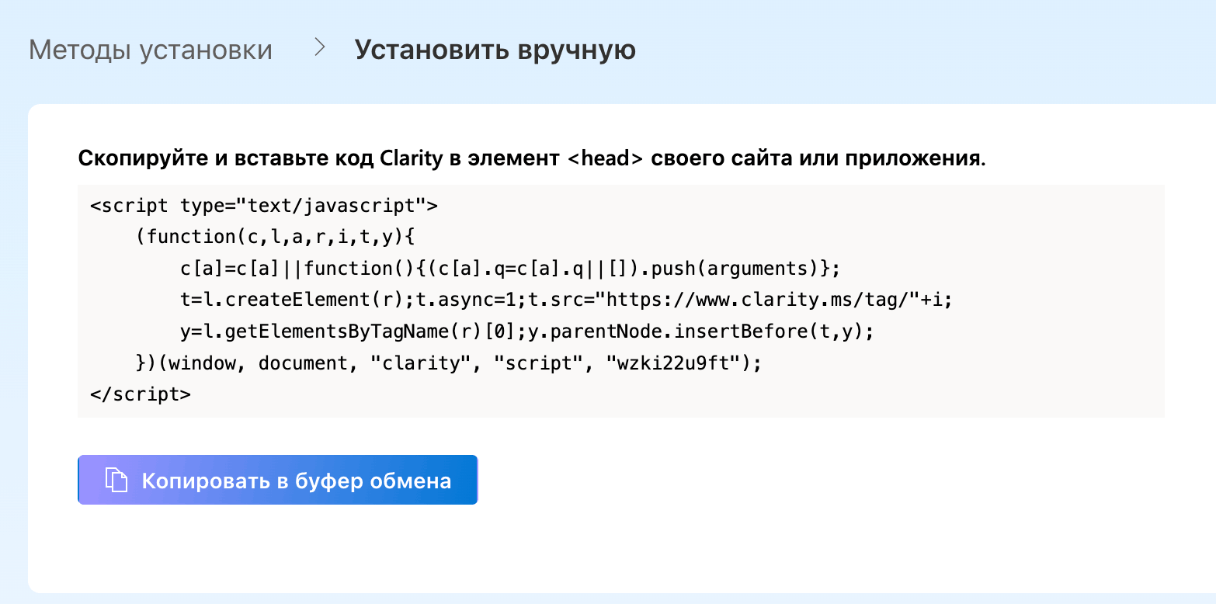Click the <script type="text/javascript"> line

264,206
